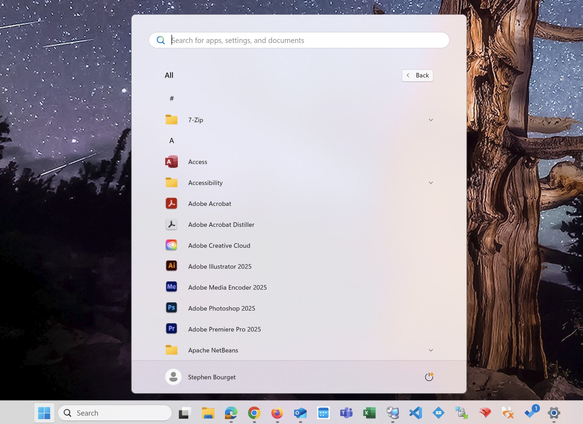
Task: Open Firefox from the taskbar
Action: click(x=277, y=413)
